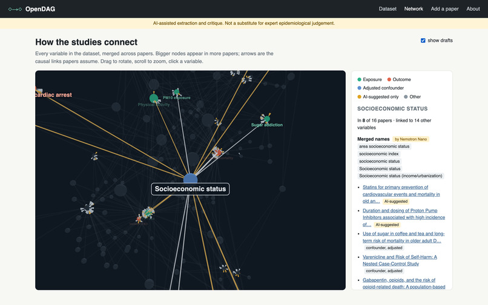Image resolution: width=488 pixels, height=305 pixels.
Task: Select the white-spoked cluster node at left
Action: [x=87, y=208]
